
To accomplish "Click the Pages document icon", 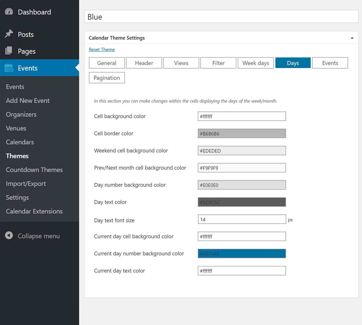I will (x=9, y=51).
